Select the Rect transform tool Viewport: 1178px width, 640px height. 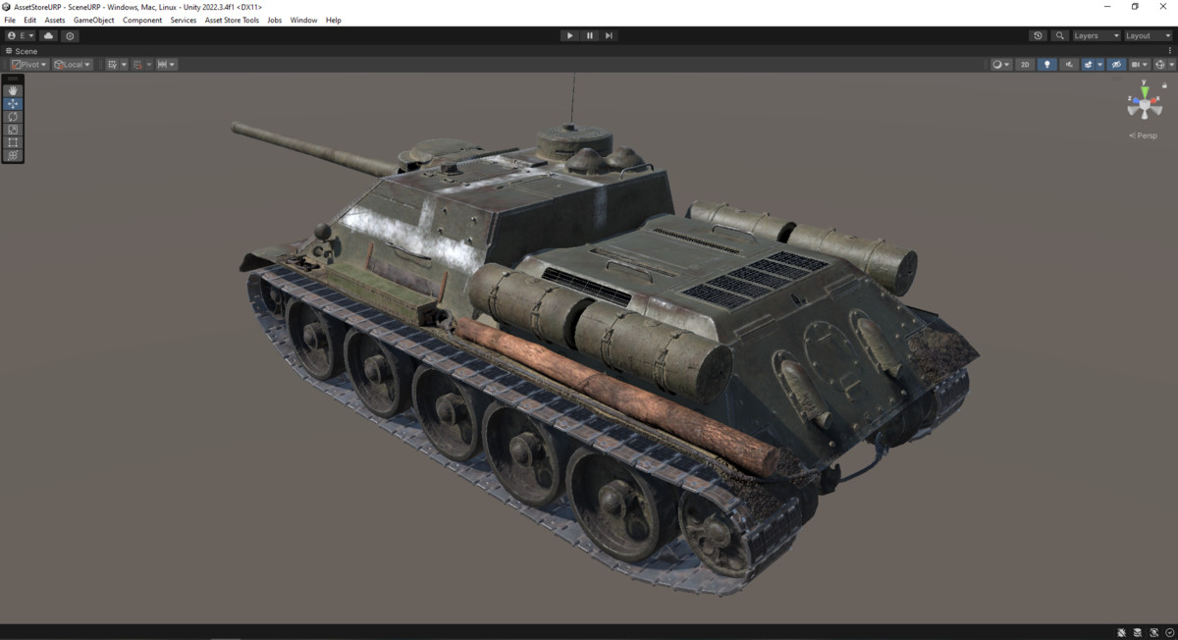coord(13,142)
